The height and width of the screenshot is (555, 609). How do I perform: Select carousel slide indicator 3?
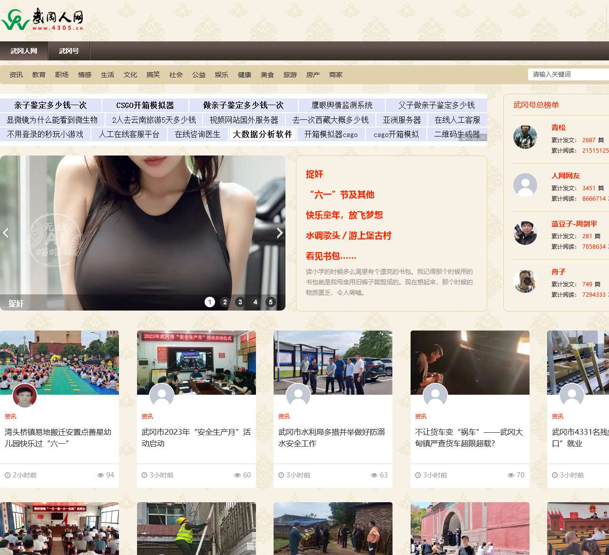pos(240,302)
